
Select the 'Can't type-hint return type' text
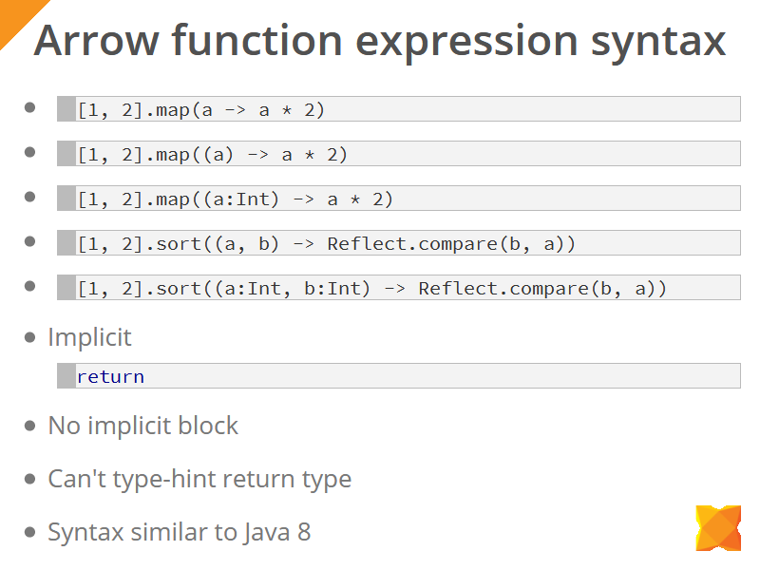pyautogui.click(x=199, y=479)
